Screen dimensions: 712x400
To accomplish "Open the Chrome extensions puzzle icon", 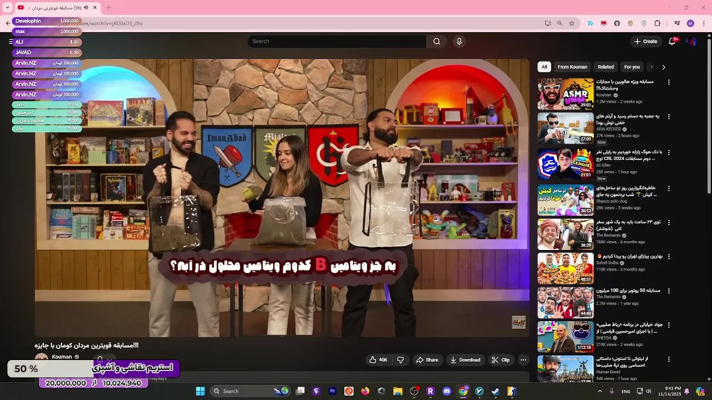I will [x=657, y=23].
